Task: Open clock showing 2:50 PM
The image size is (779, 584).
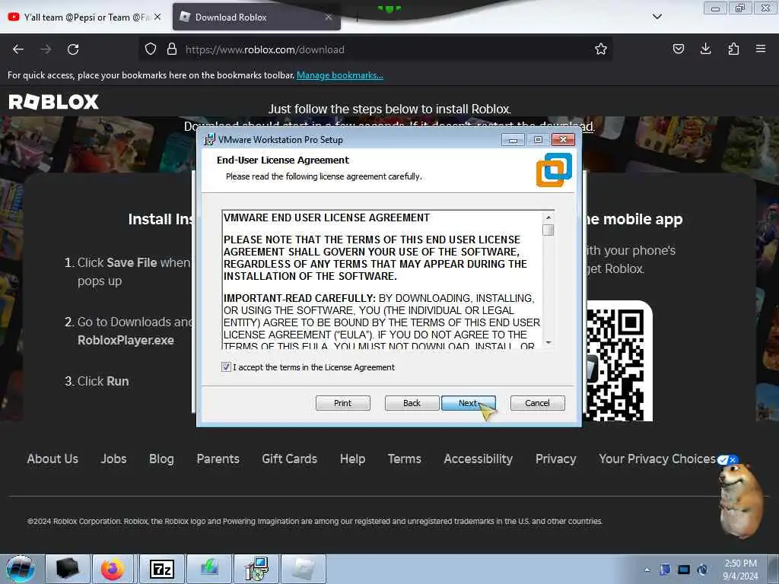Action: tap(740, 570)
